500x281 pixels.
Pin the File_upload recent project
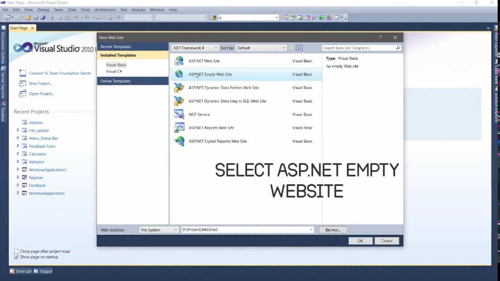pos(18,130)
